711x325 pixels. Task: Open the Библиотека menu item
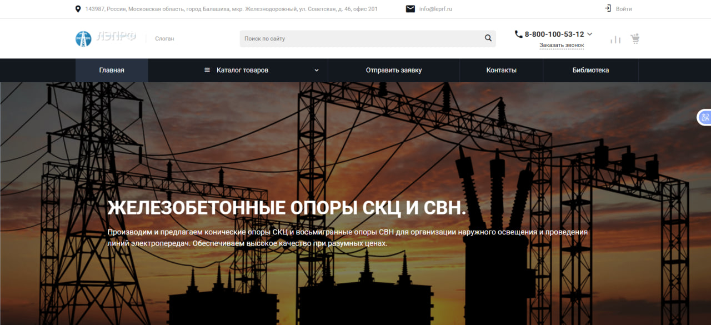point(590,71)
